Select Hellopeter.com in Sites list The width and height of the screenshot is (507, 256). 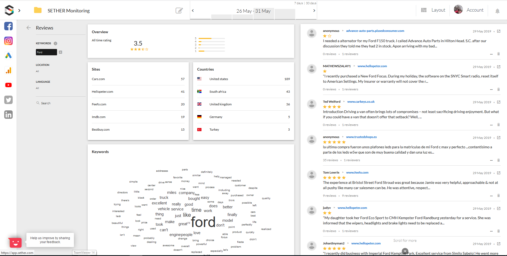pos(138,92)
